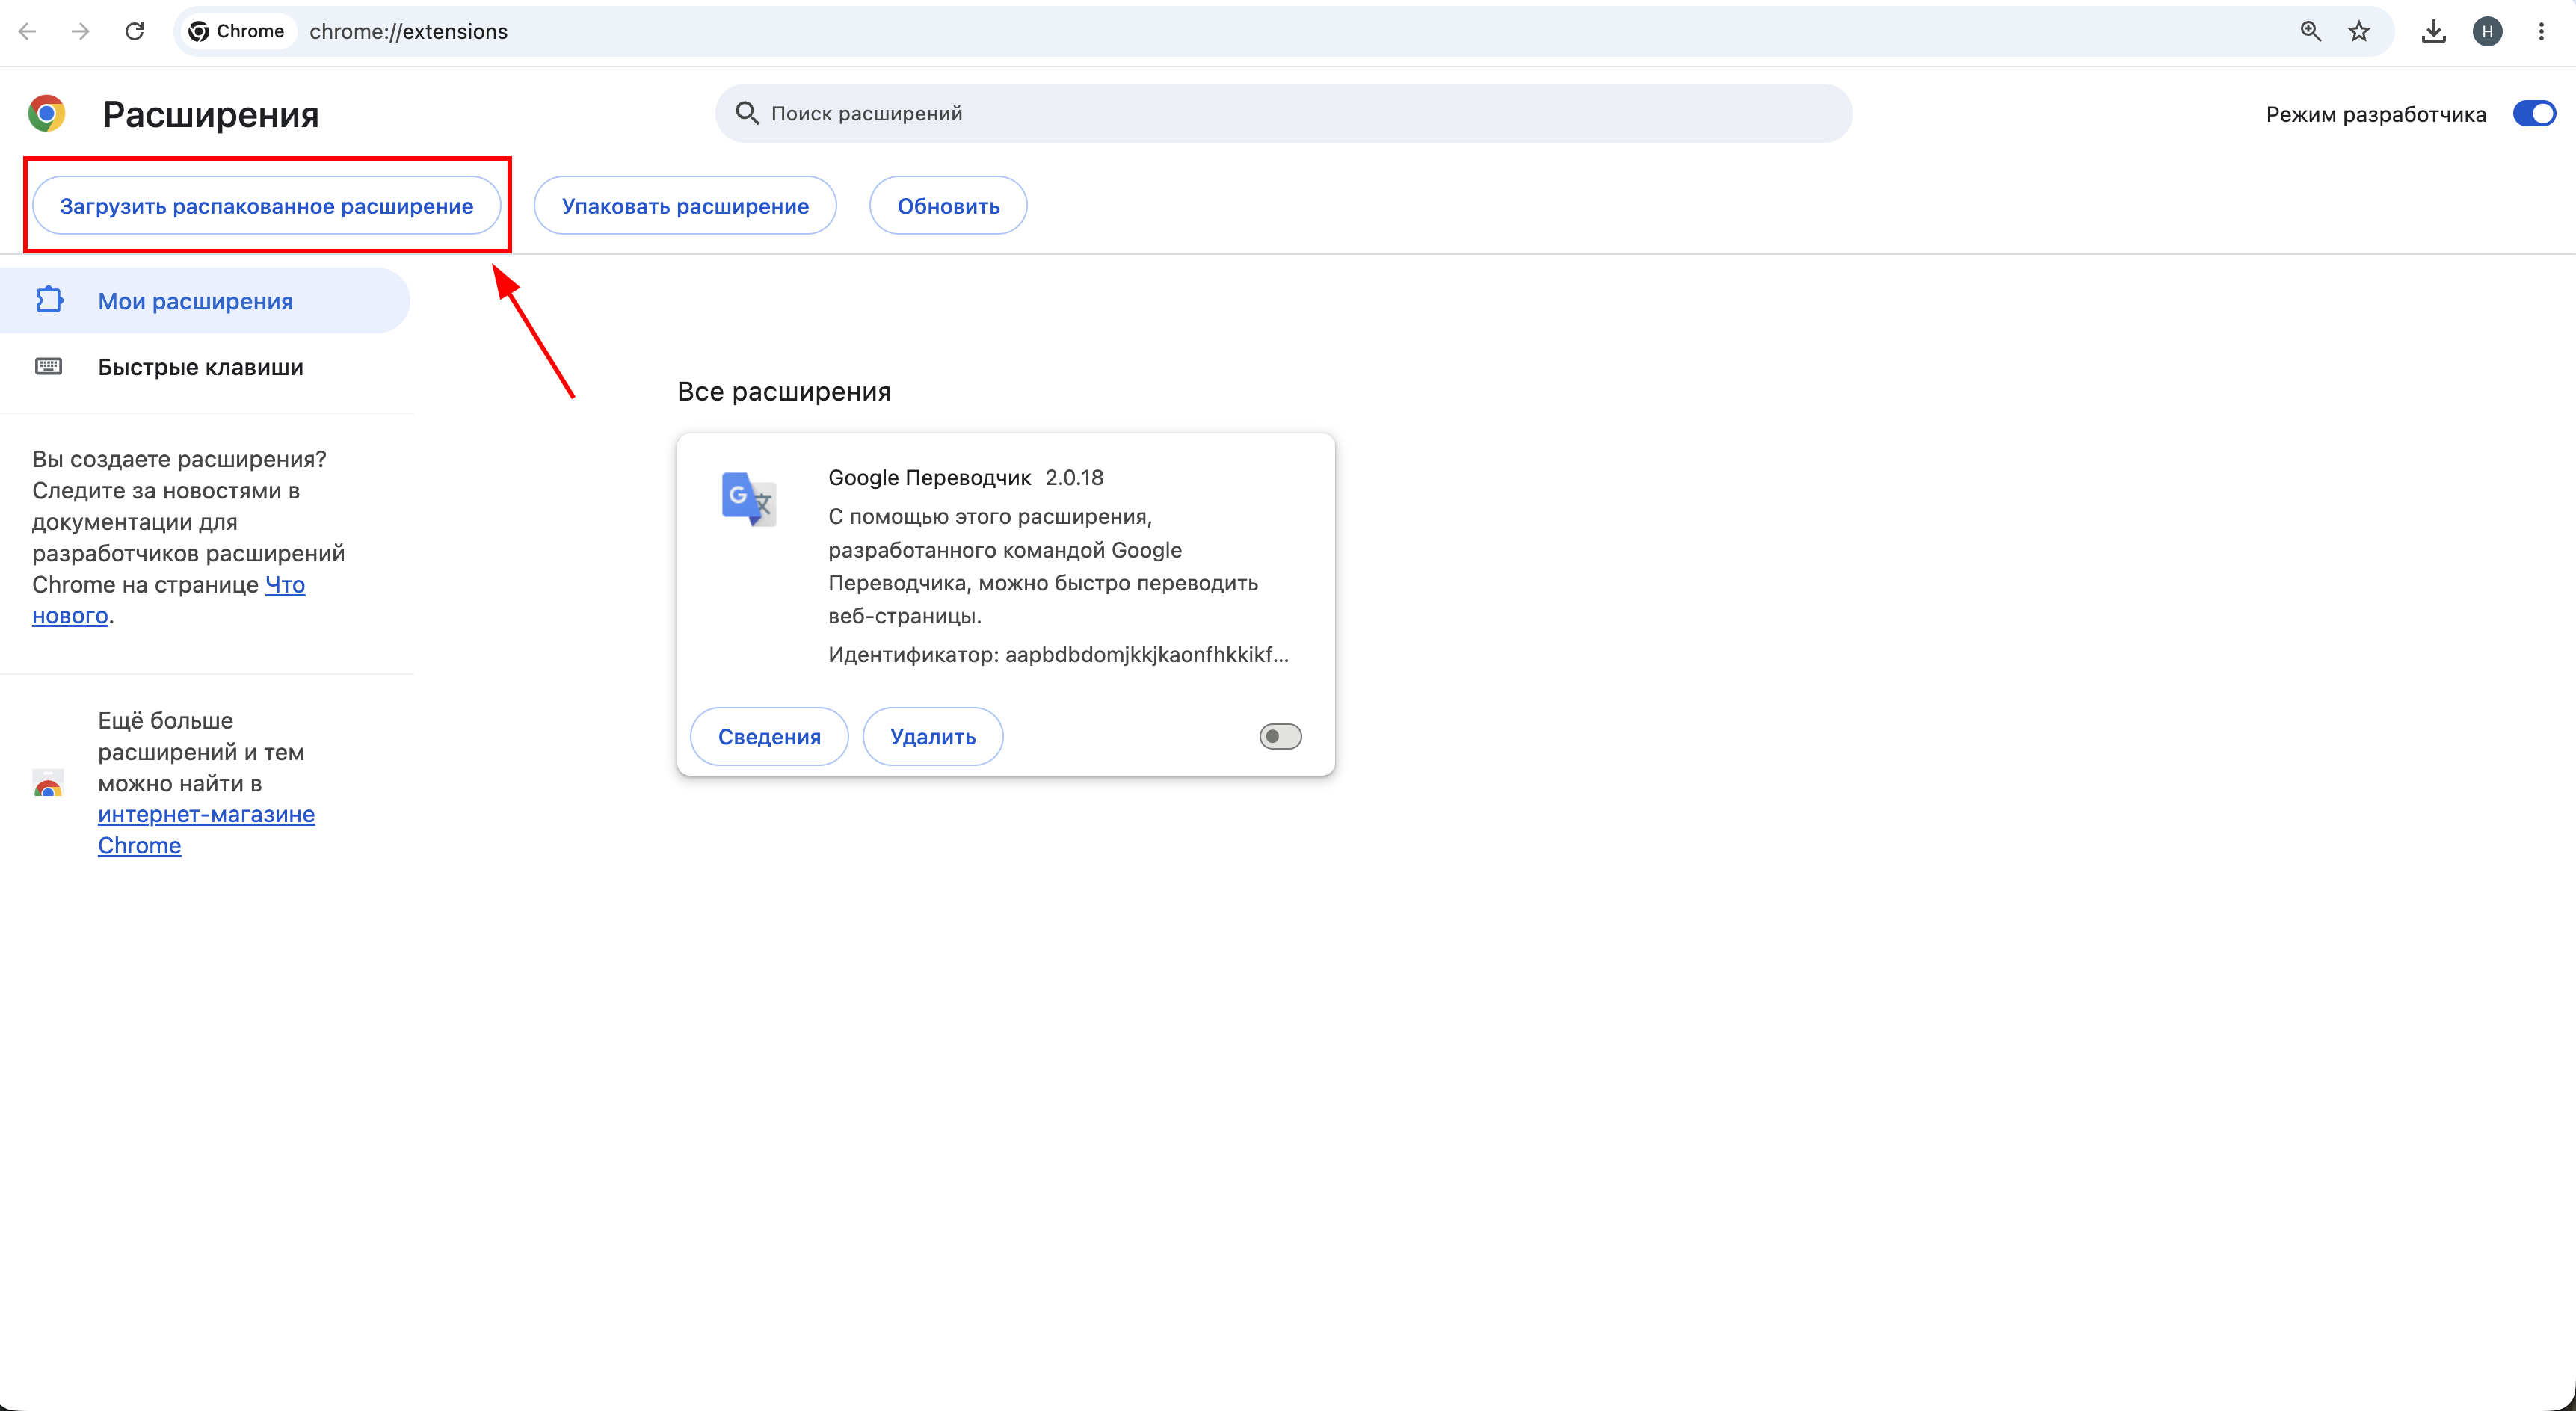
Task: Click the Google Переводчик extension icon
Action: pos(749,499)
